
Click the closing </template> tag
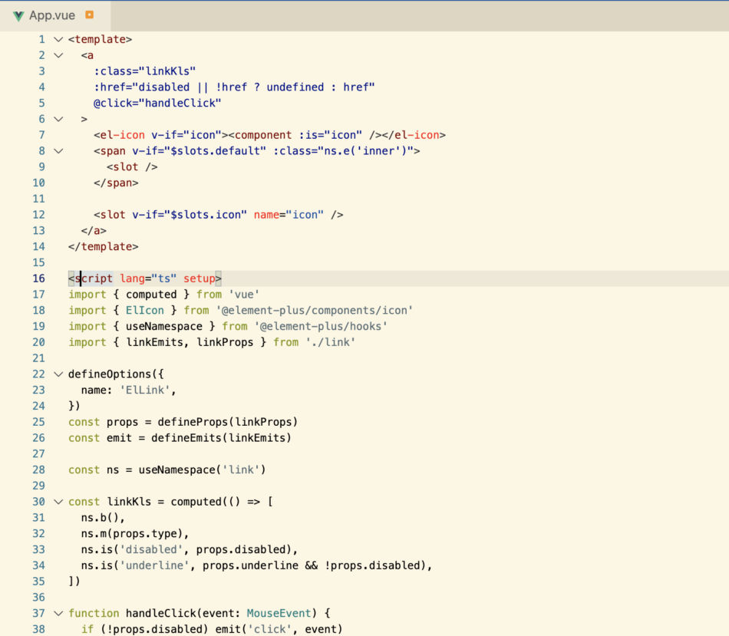coord(104,247)
